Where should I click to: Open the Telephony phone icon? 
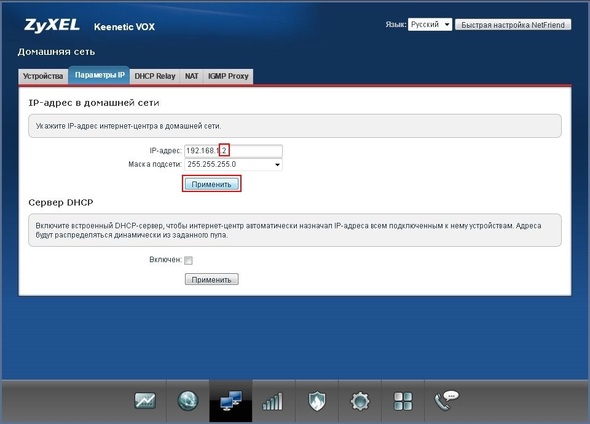coord(446,401)
